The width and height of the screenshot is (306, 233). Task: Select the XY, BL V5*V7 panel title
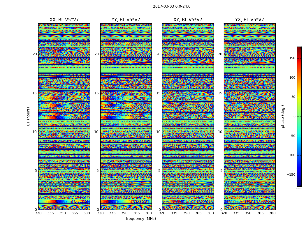pyautogui.click(x=188, y=20)
